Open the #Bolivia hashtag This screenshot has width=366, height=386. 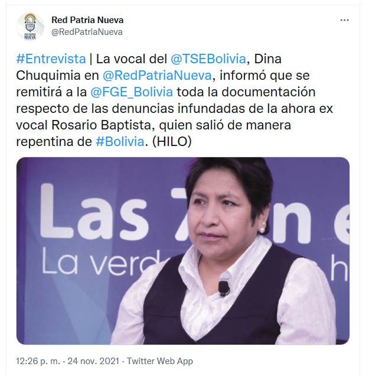point(120,141)
